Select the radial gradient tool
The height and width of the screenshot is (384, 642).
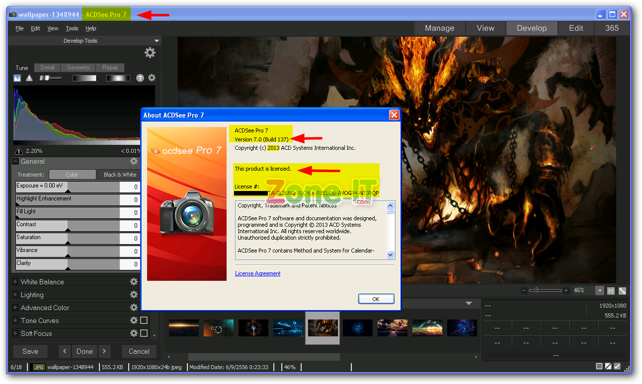click(118, 78)
